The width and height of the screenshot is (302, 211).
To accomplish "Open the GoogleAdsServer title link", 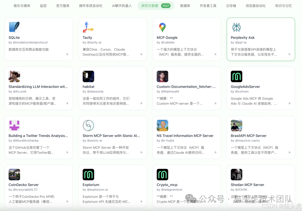I will (246, 87).
